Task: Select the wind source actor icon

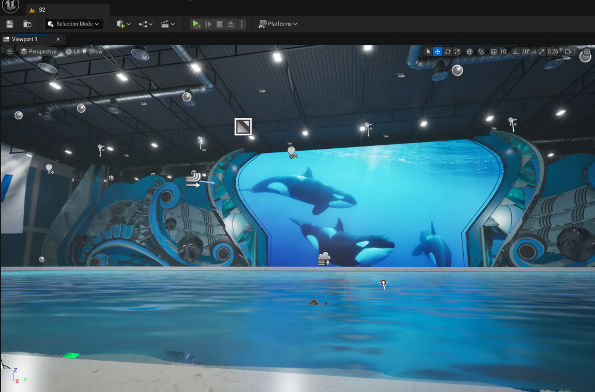Action: pyautogui.click(x=193, y=179)
